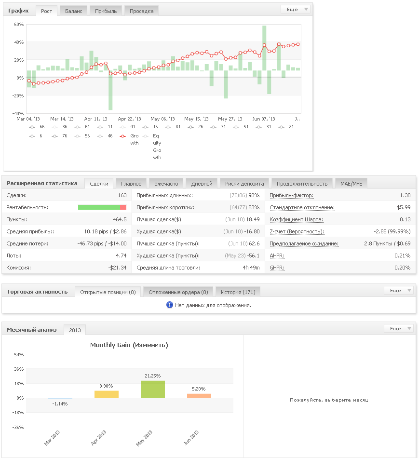
Task: Click the May 2013 green bar
Action: click(153, 390)
